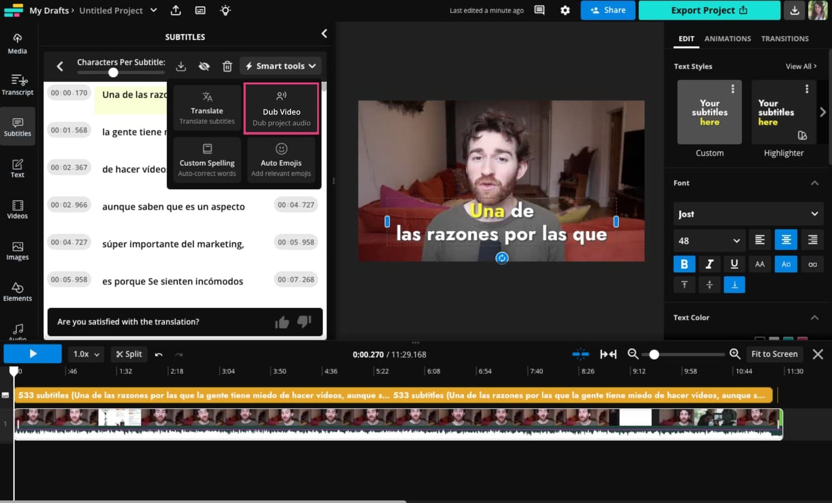
Task: Toggle bold text formatting
Action: pyautogui.click(x=684, y=264)
